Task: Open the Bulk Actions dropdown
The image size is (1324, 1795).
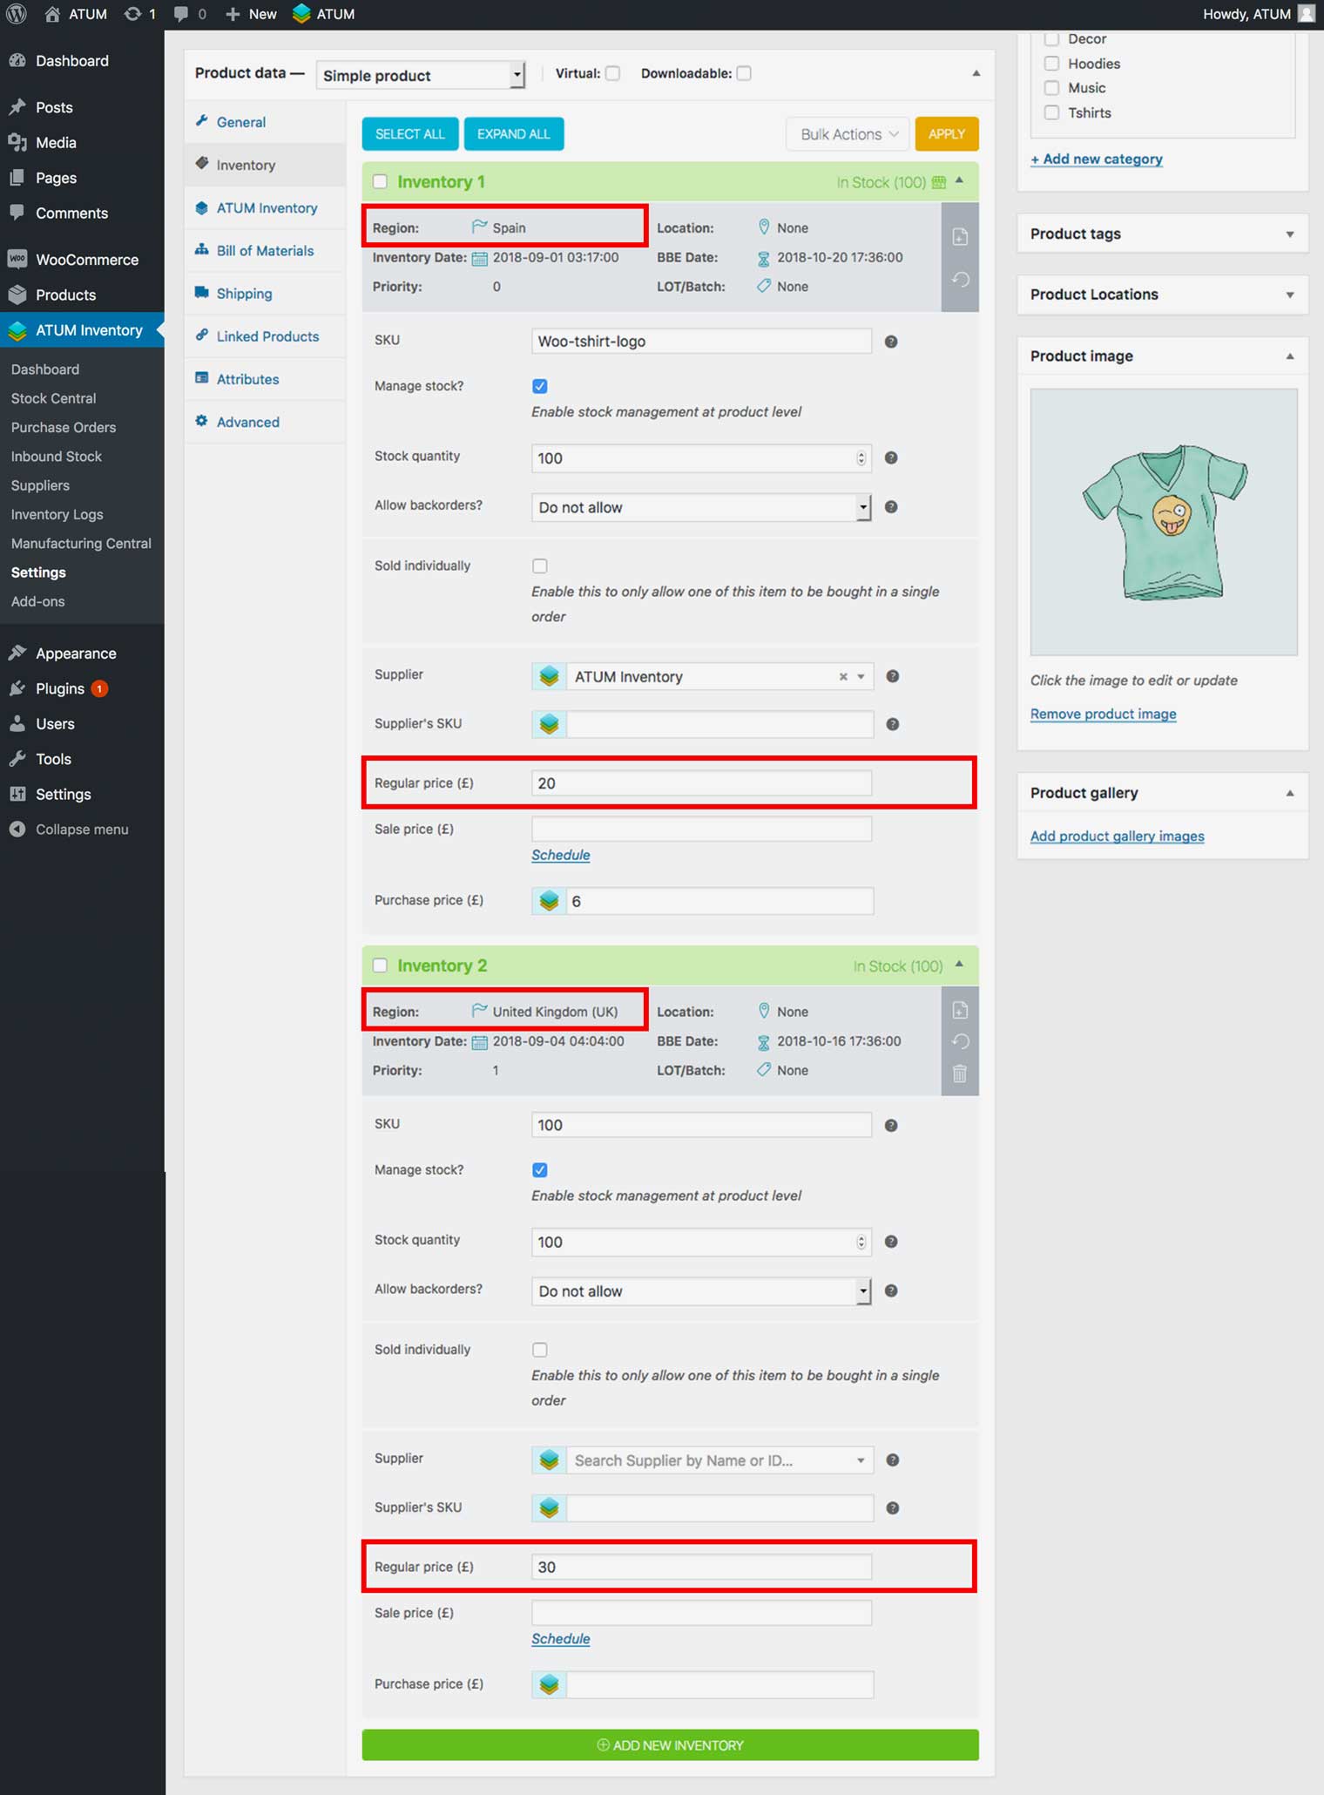Action: [x=848, y=134]
